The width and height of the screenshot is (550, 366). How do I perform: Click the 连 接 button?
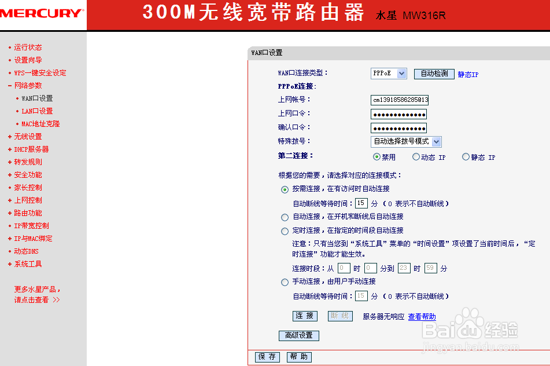(305, 316)
